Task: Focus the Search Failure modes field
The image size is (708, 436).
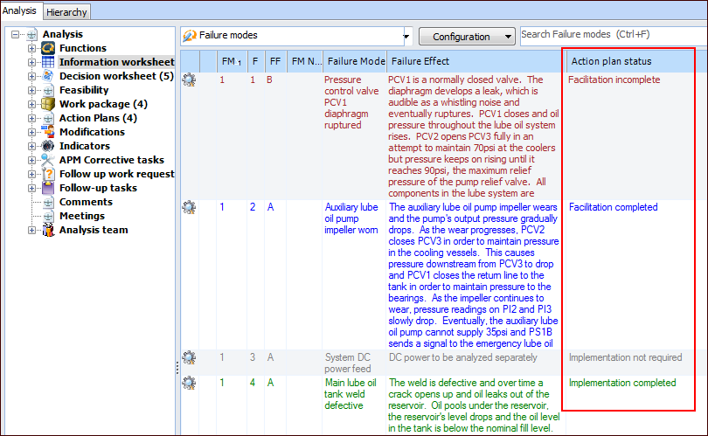Action: [614, 35]
